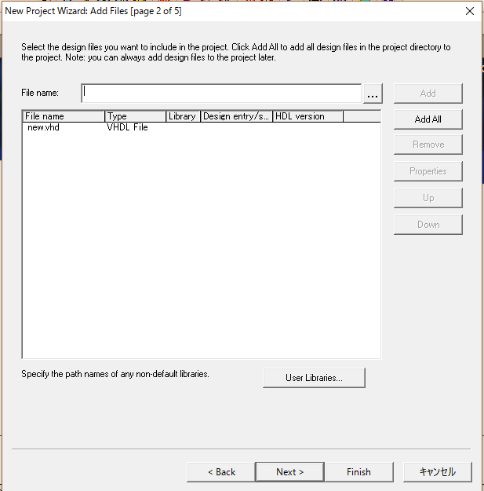Sort by the File name column header
The height and width of the screenshot is (491, 484).
tap(64, 116)
